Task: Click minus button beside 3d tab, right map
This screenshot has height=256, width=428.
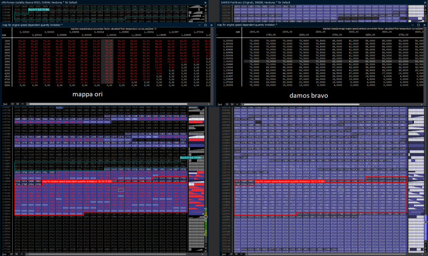Action: (237, 104)
